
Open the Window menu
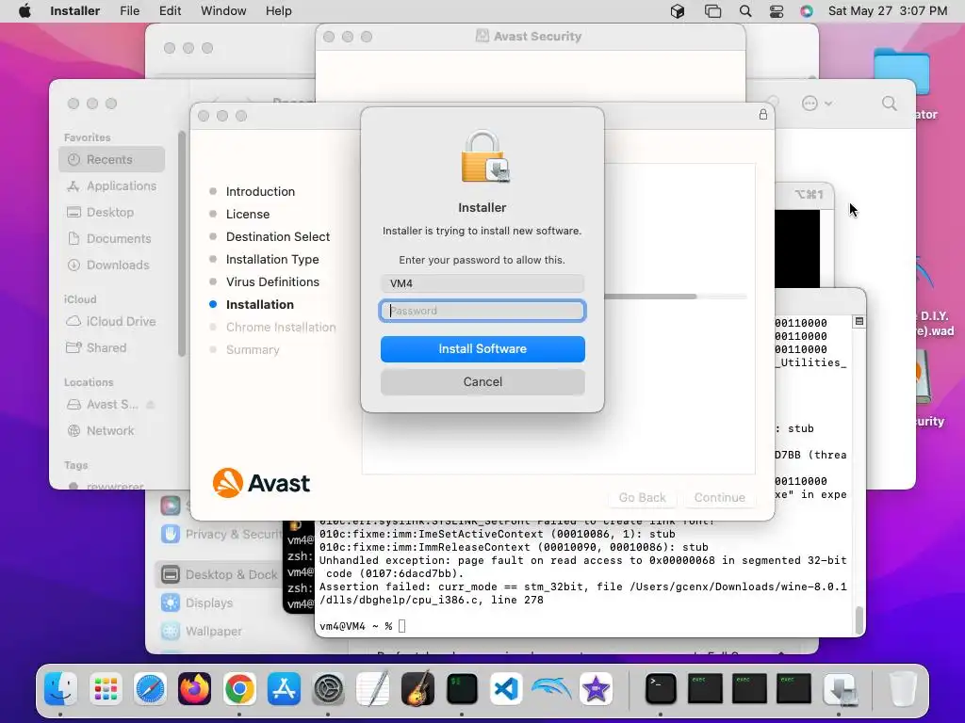pyautogui.click(x=223, y=11)
